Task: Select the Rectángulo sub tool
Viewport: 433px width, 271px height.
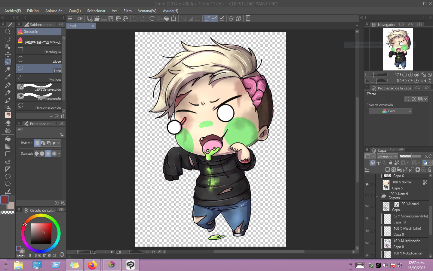Action: click(x=39, y=50)
